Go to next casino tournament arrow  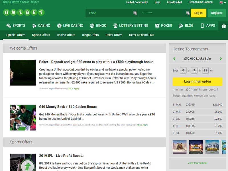click(221, 59)
